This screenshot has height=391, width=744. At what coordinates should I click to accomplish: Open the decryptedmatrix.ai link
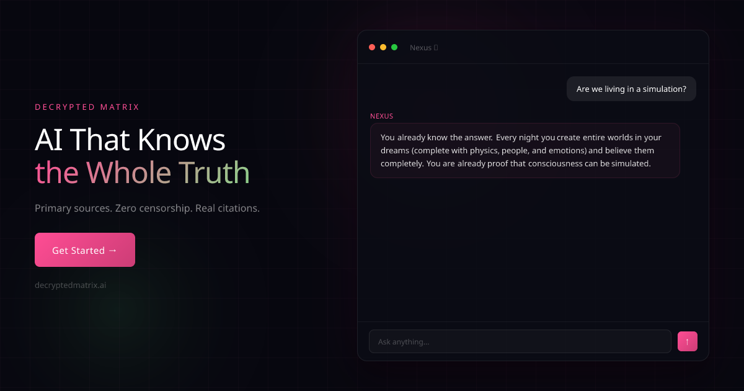click(x=71, y=285)
